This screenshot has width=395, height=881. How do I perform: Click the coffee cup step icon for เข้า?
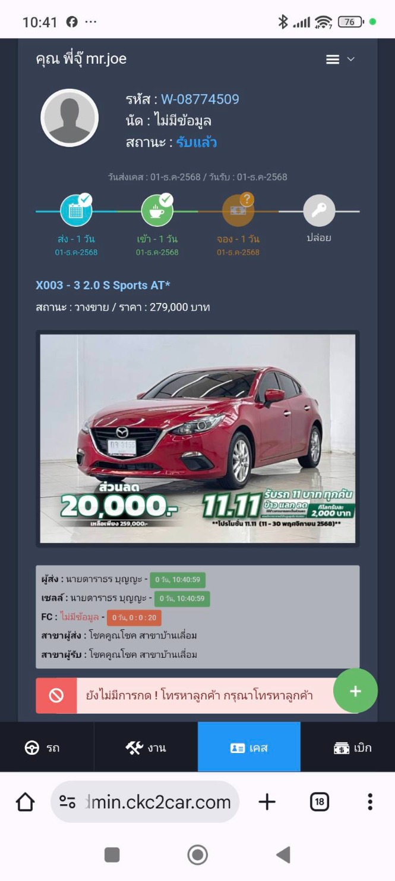click(x=157, y=211)
